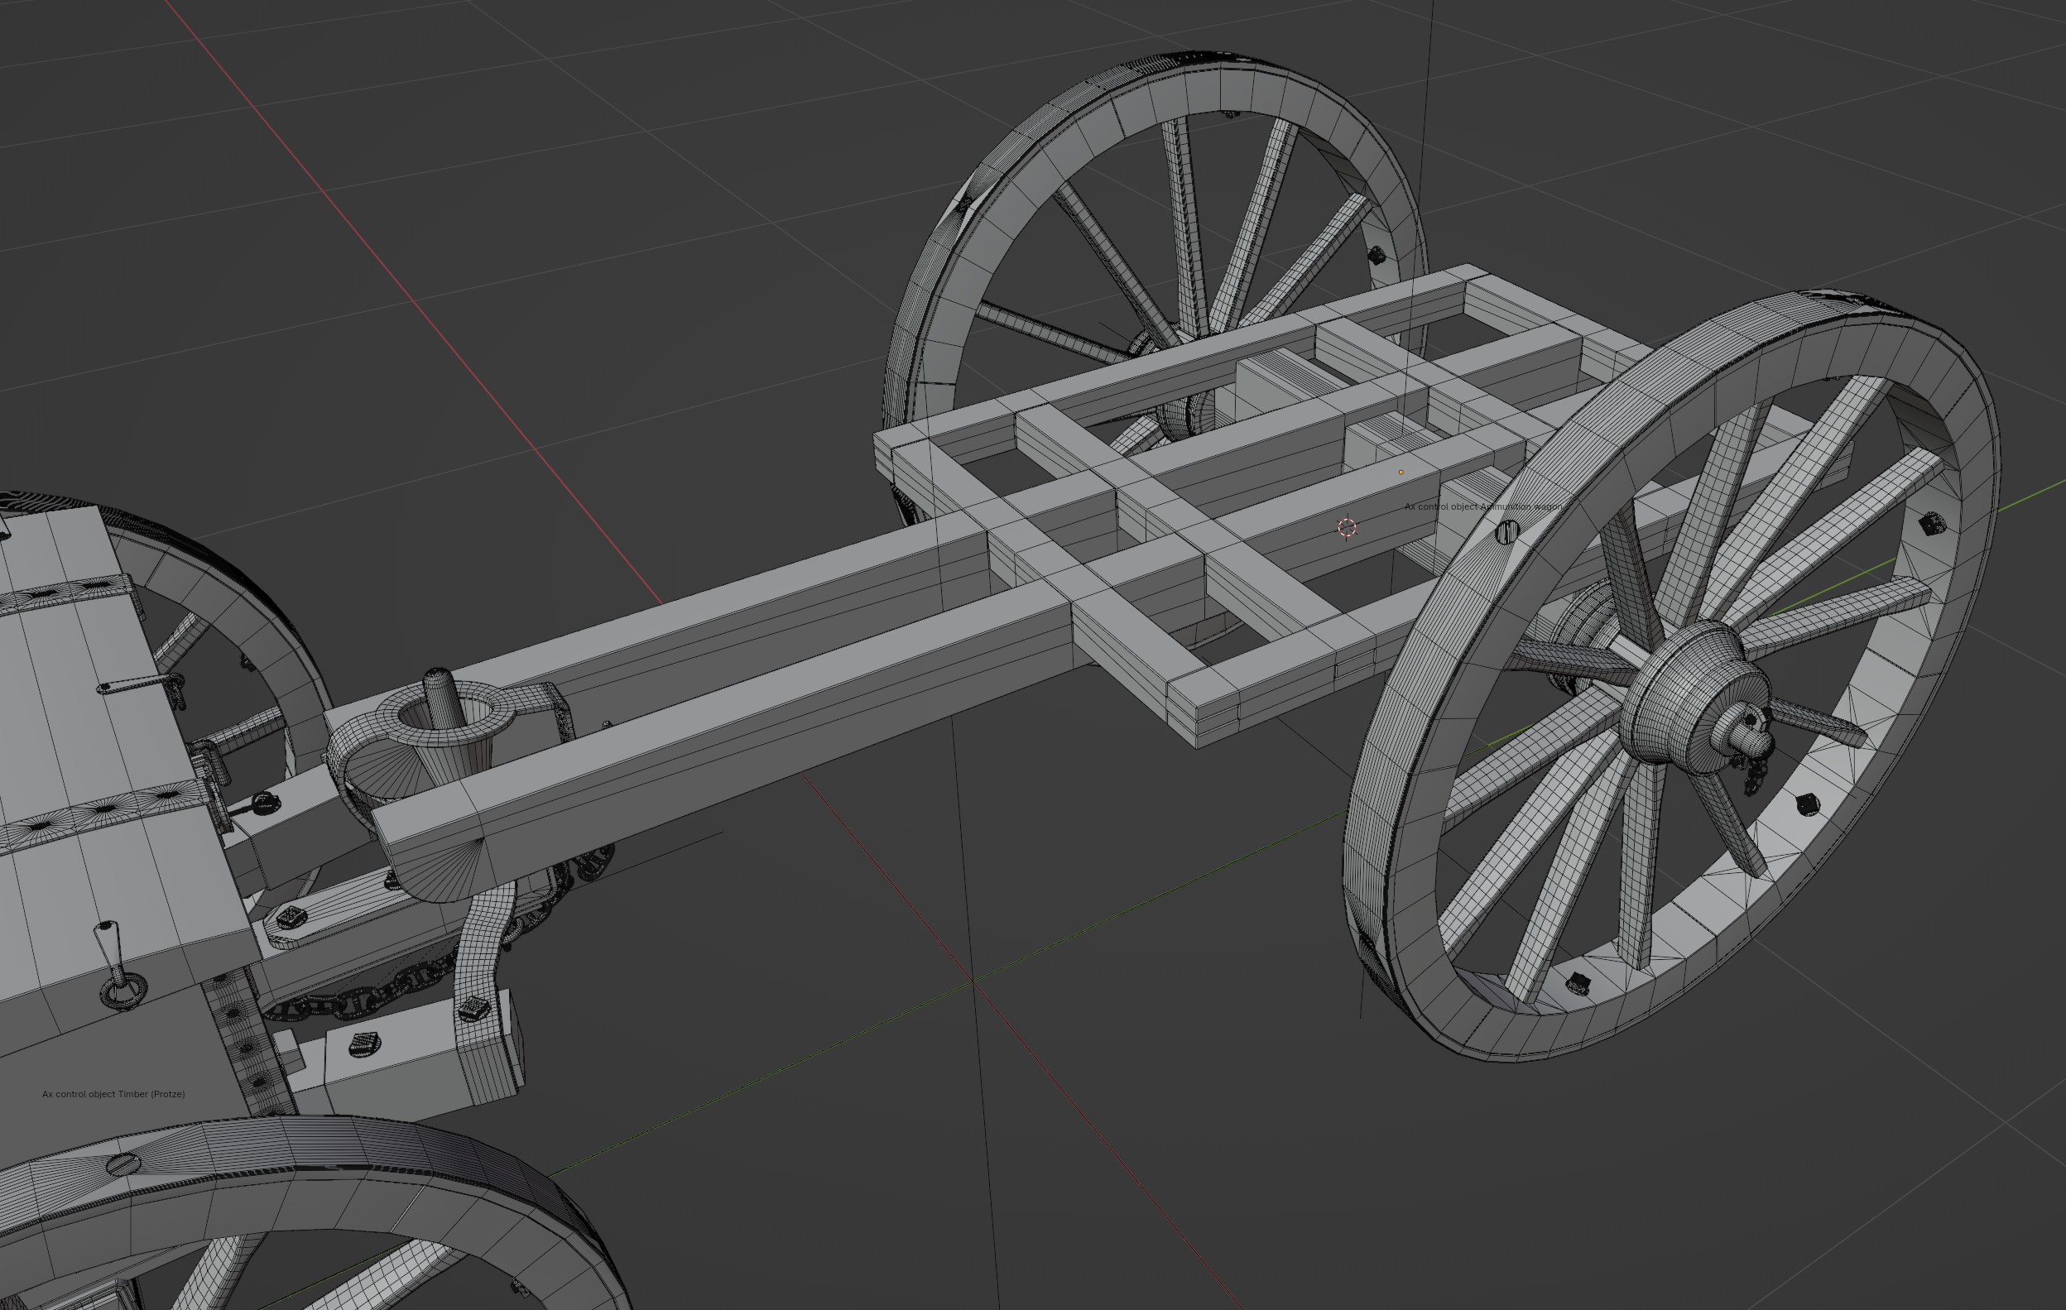Select the rim bolt on the wheel's right edge

point(1930,522)
